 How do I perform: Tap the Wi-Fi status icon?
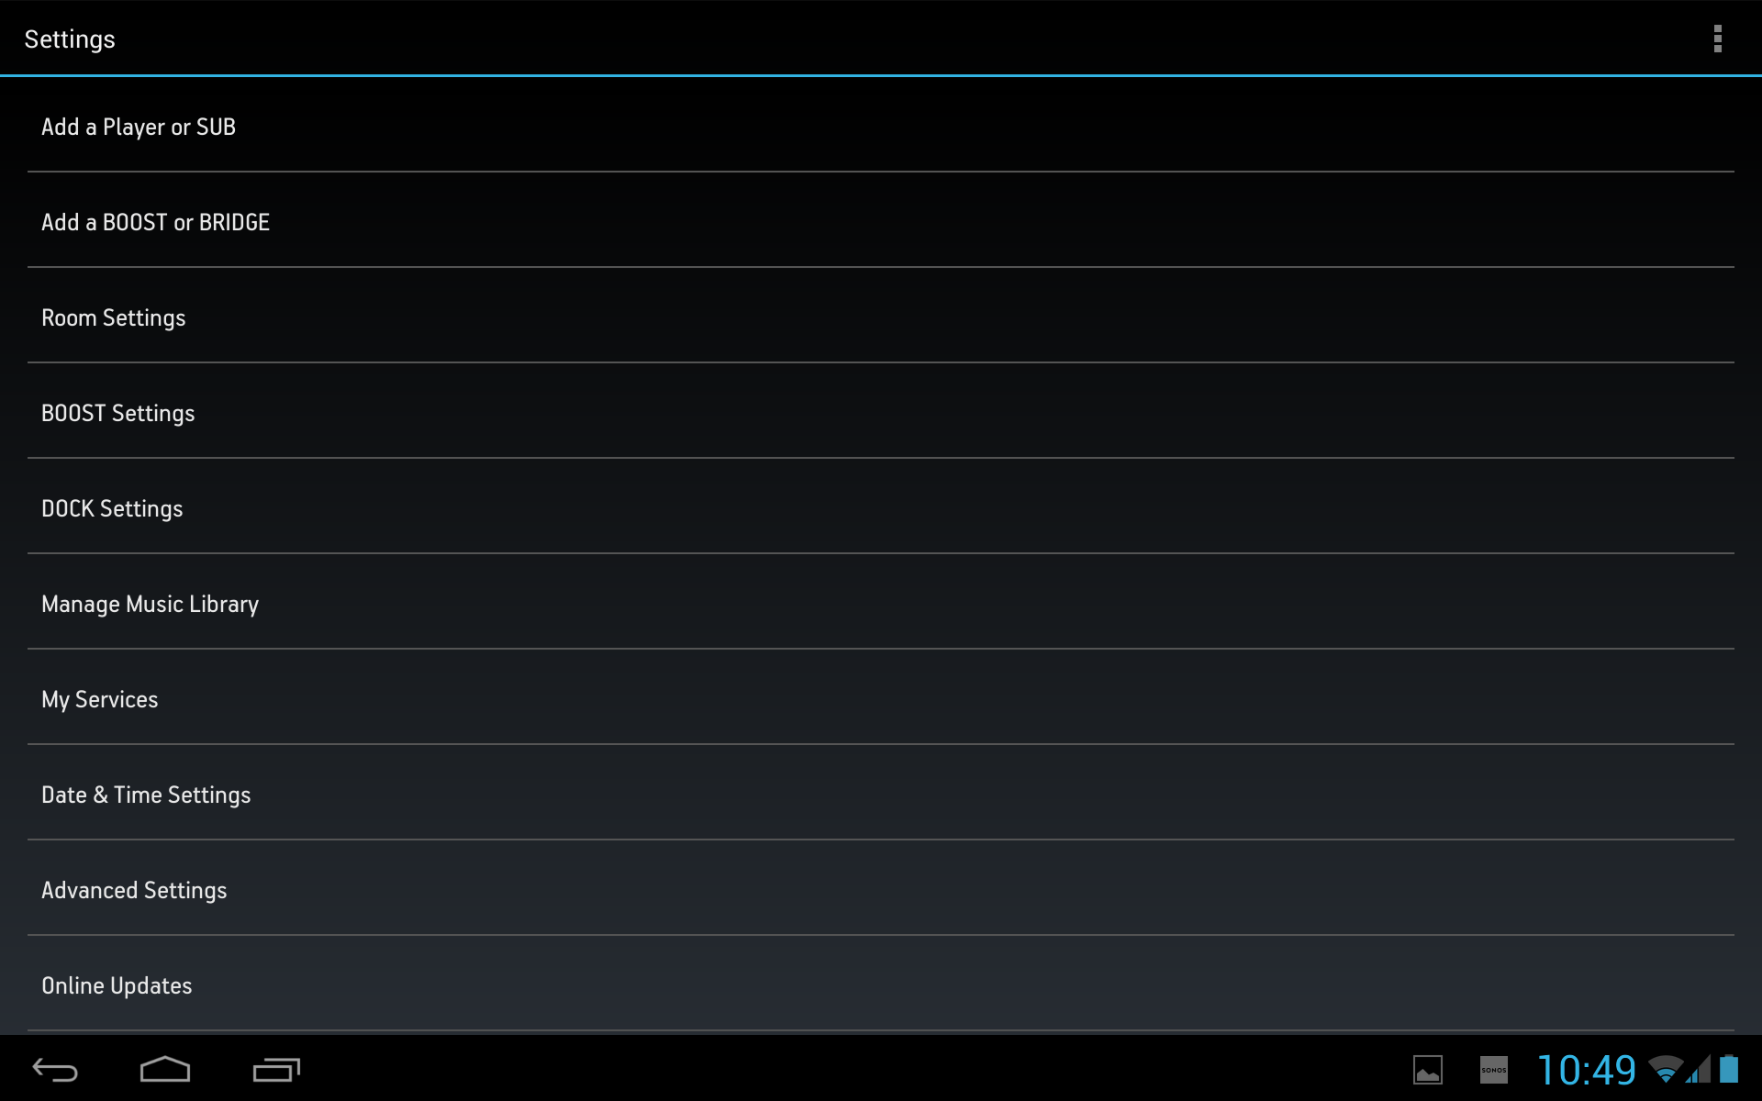[1666, 1070]
